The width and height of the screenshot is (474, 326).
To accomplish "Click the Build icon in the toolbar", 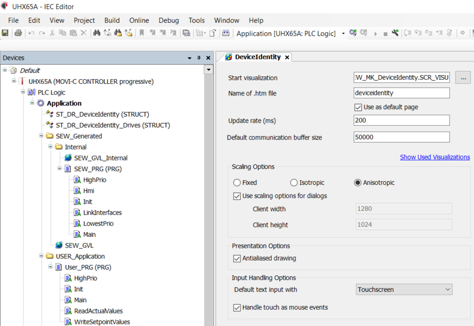I will click(226, 34).
